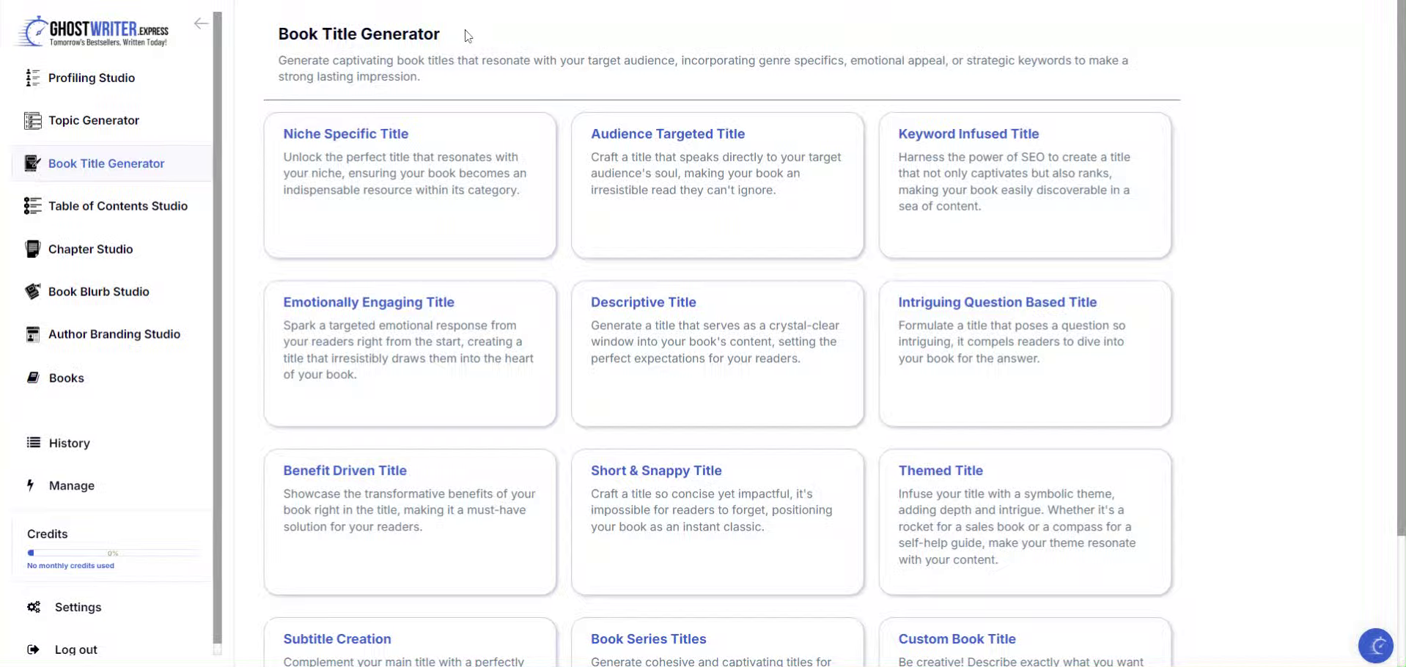Choose the Short & Snappy Title option
The image size is (1406, 667).
point(717,521)
